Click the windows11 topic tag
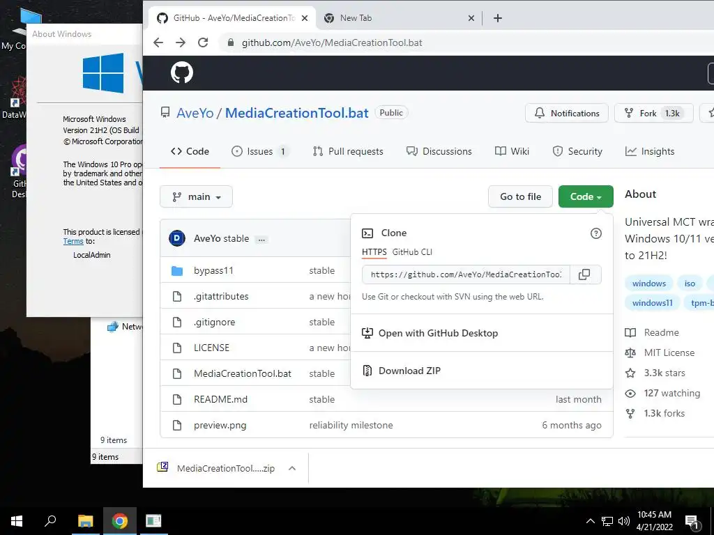Image resolution: width=714 pixels, height=535 pixels. coord(652,303)
